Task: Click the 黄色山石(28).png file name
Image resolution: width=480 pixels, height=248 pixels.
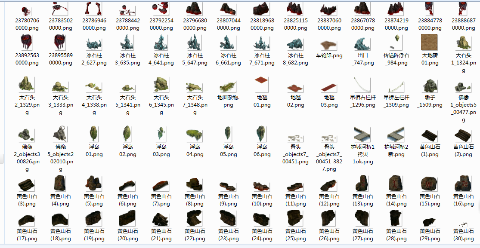Action: (396, 235)
